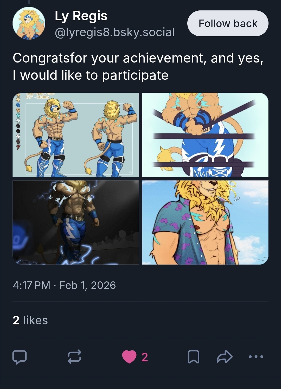Open the lion reference sheet image

(x=76, y=135)
